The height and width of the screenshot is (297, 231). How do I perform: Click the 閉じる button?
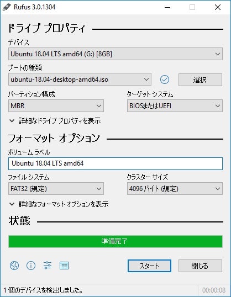point(200,266)
